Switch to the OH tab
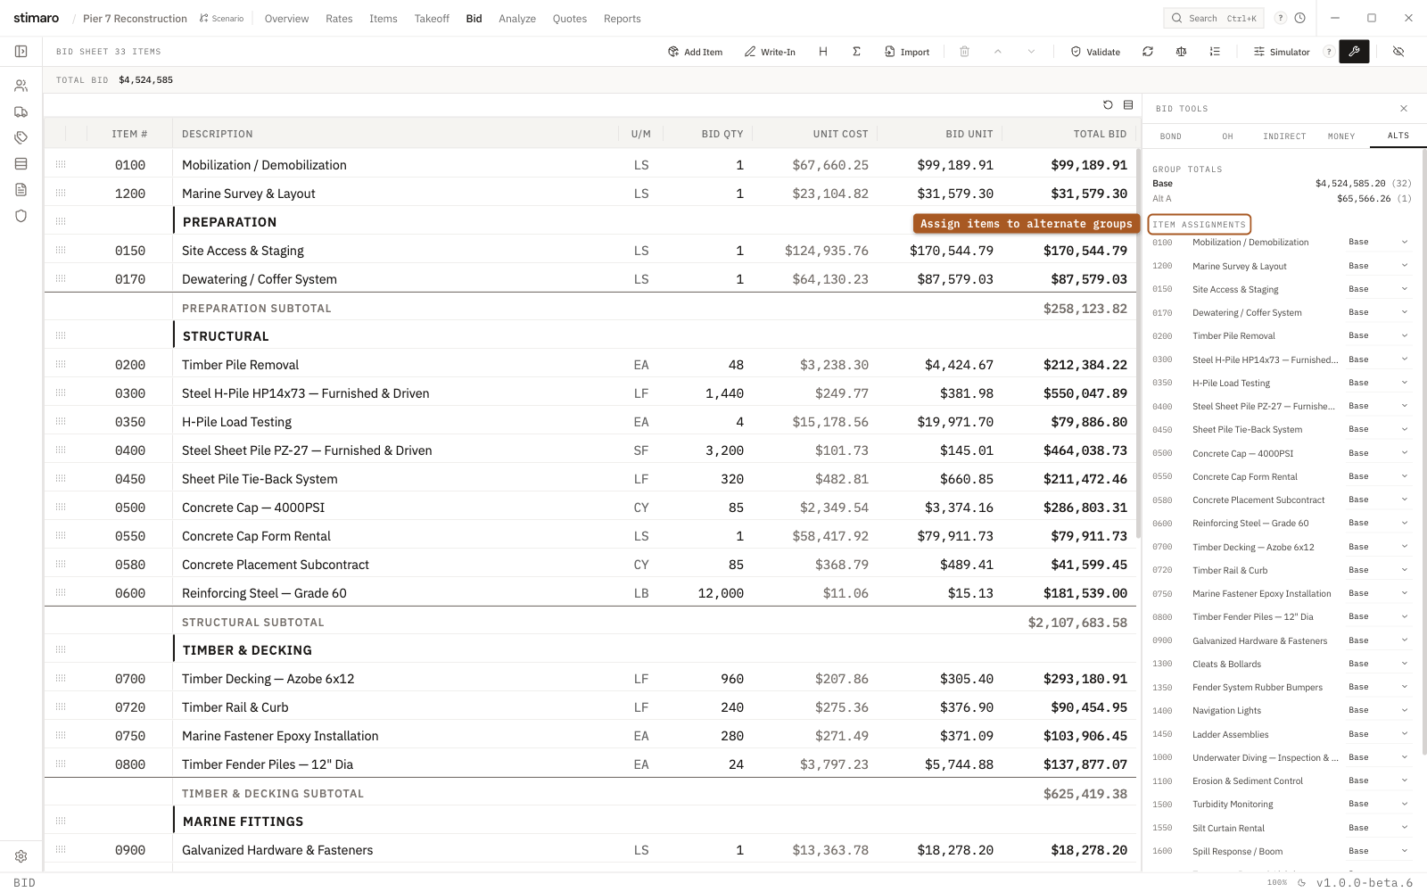 pos(1228,136)
